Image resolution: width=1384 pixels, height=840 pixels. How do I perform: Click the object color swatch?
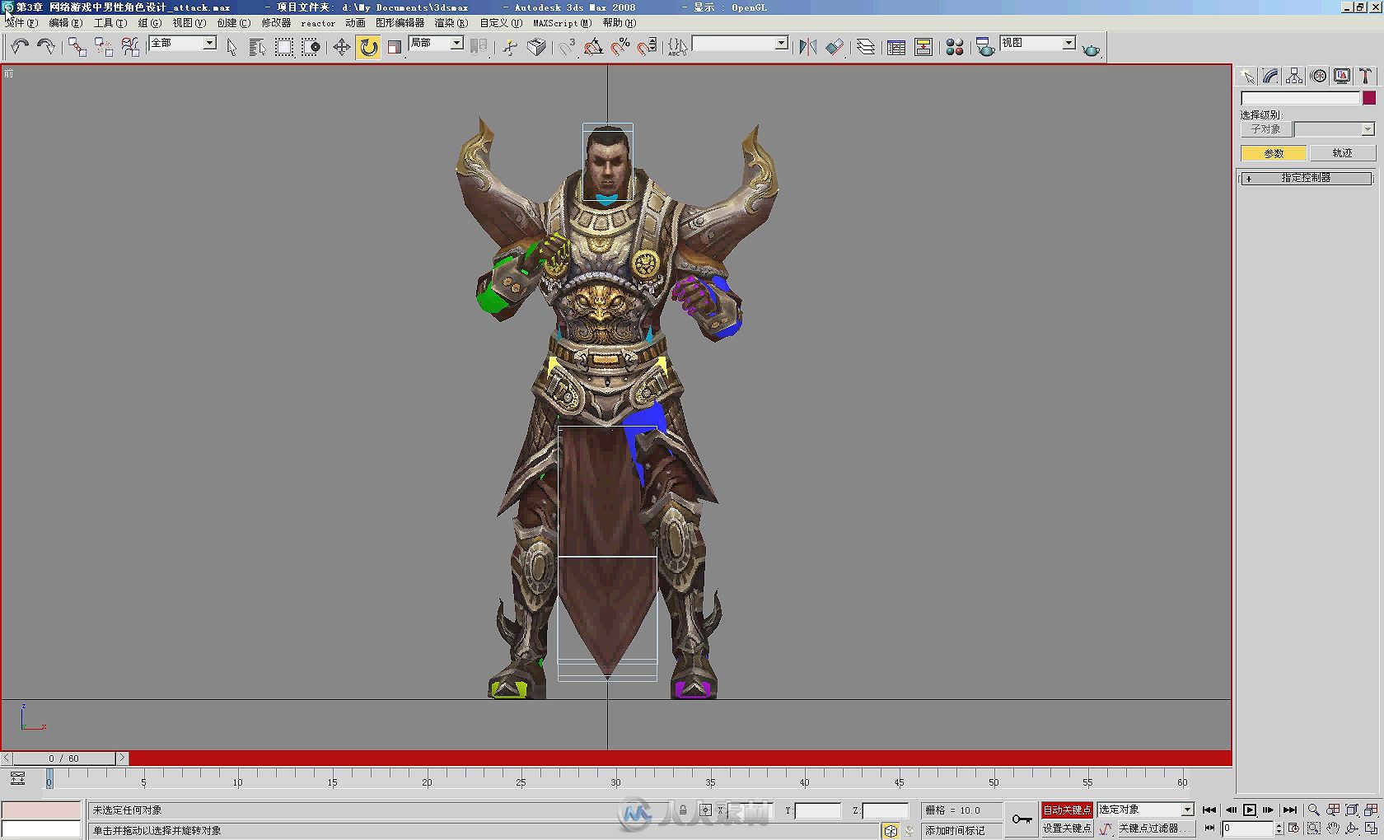point(1368,98)
